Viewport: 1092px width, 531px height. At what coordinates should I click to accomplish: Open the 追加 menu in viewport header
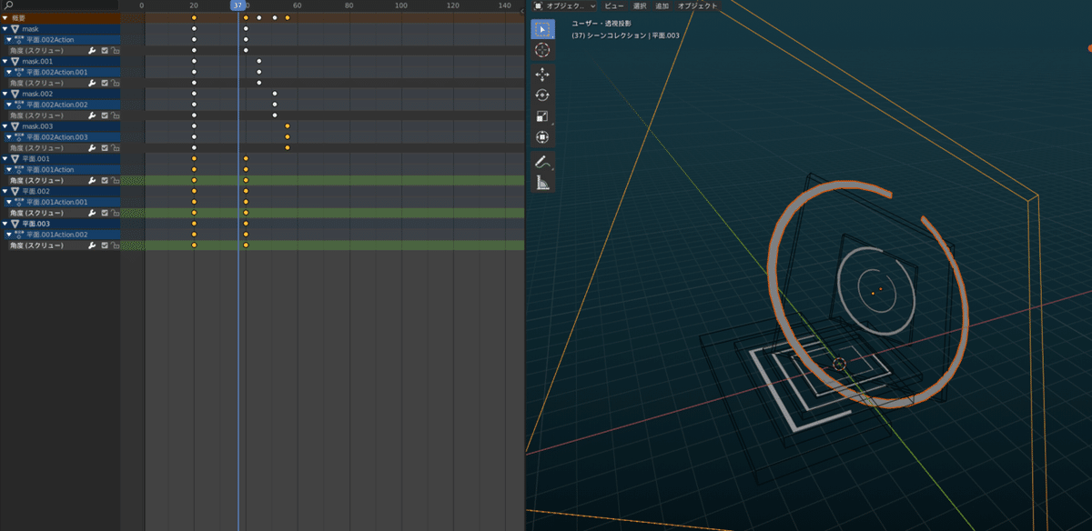tap(662, 5)
